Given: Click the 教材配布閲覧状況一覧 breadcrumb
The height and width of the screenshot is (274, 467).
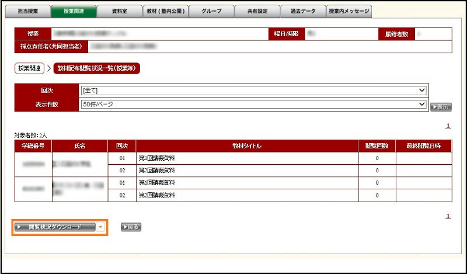Looking at the screenshot, I should (96, 68).
